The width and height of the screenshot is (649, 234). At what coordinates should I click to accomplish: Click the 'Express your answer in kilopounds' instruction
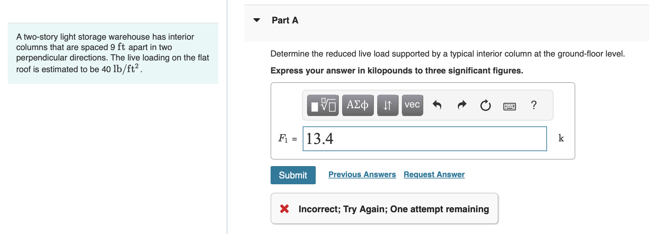pos(396,71)
